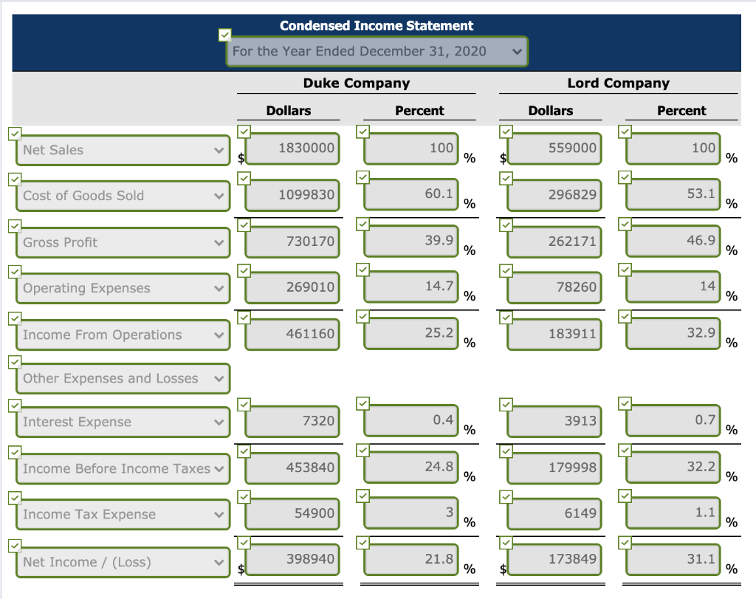Open the Cost of Goods Sold dropdown
The width and height of the screenshot is (756, 599).
[x=122, y=195]
